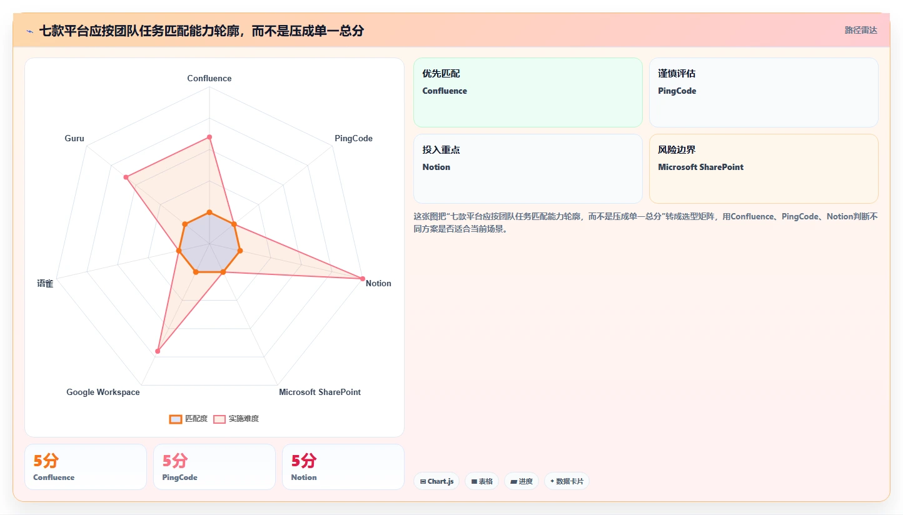Open the 投入重点 Notion card

(528, 169)
